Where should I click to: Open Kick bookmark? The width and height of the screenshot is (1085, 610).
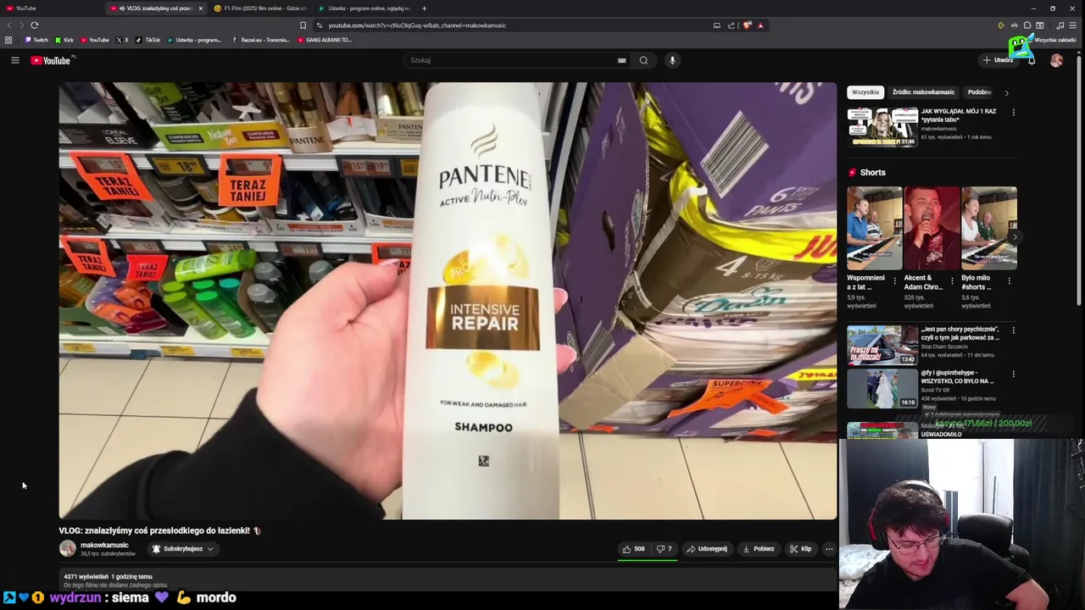(64, 40)
